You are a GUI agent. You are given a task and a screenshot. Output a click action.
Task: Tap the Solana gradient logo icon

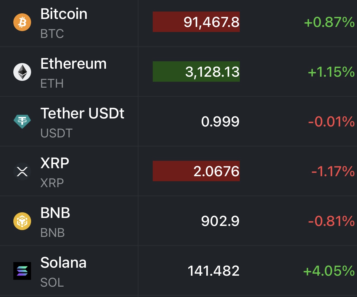(22, 271)
